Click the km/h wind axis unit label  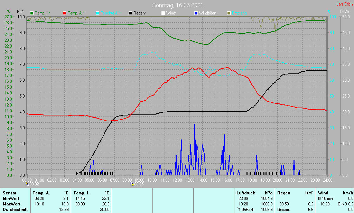(345, 11)
